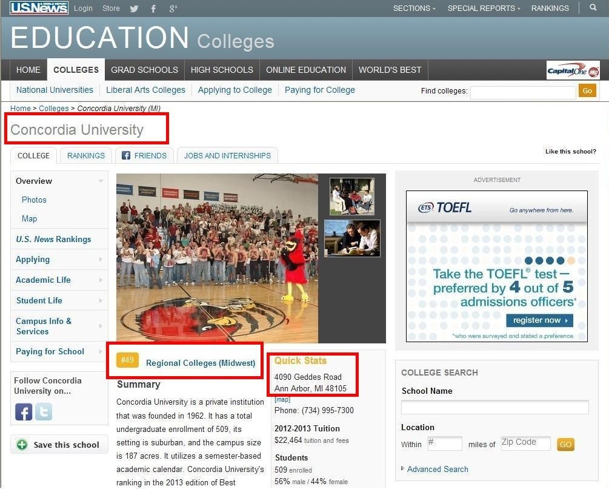This screenshot has width=609, height=489.
Task: Open the SPECIAL REPORTS dropdown
Action: click(x=484, y=8)
